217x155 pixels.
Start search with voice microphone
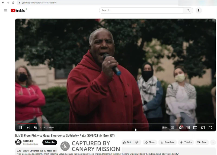point(199,10)
